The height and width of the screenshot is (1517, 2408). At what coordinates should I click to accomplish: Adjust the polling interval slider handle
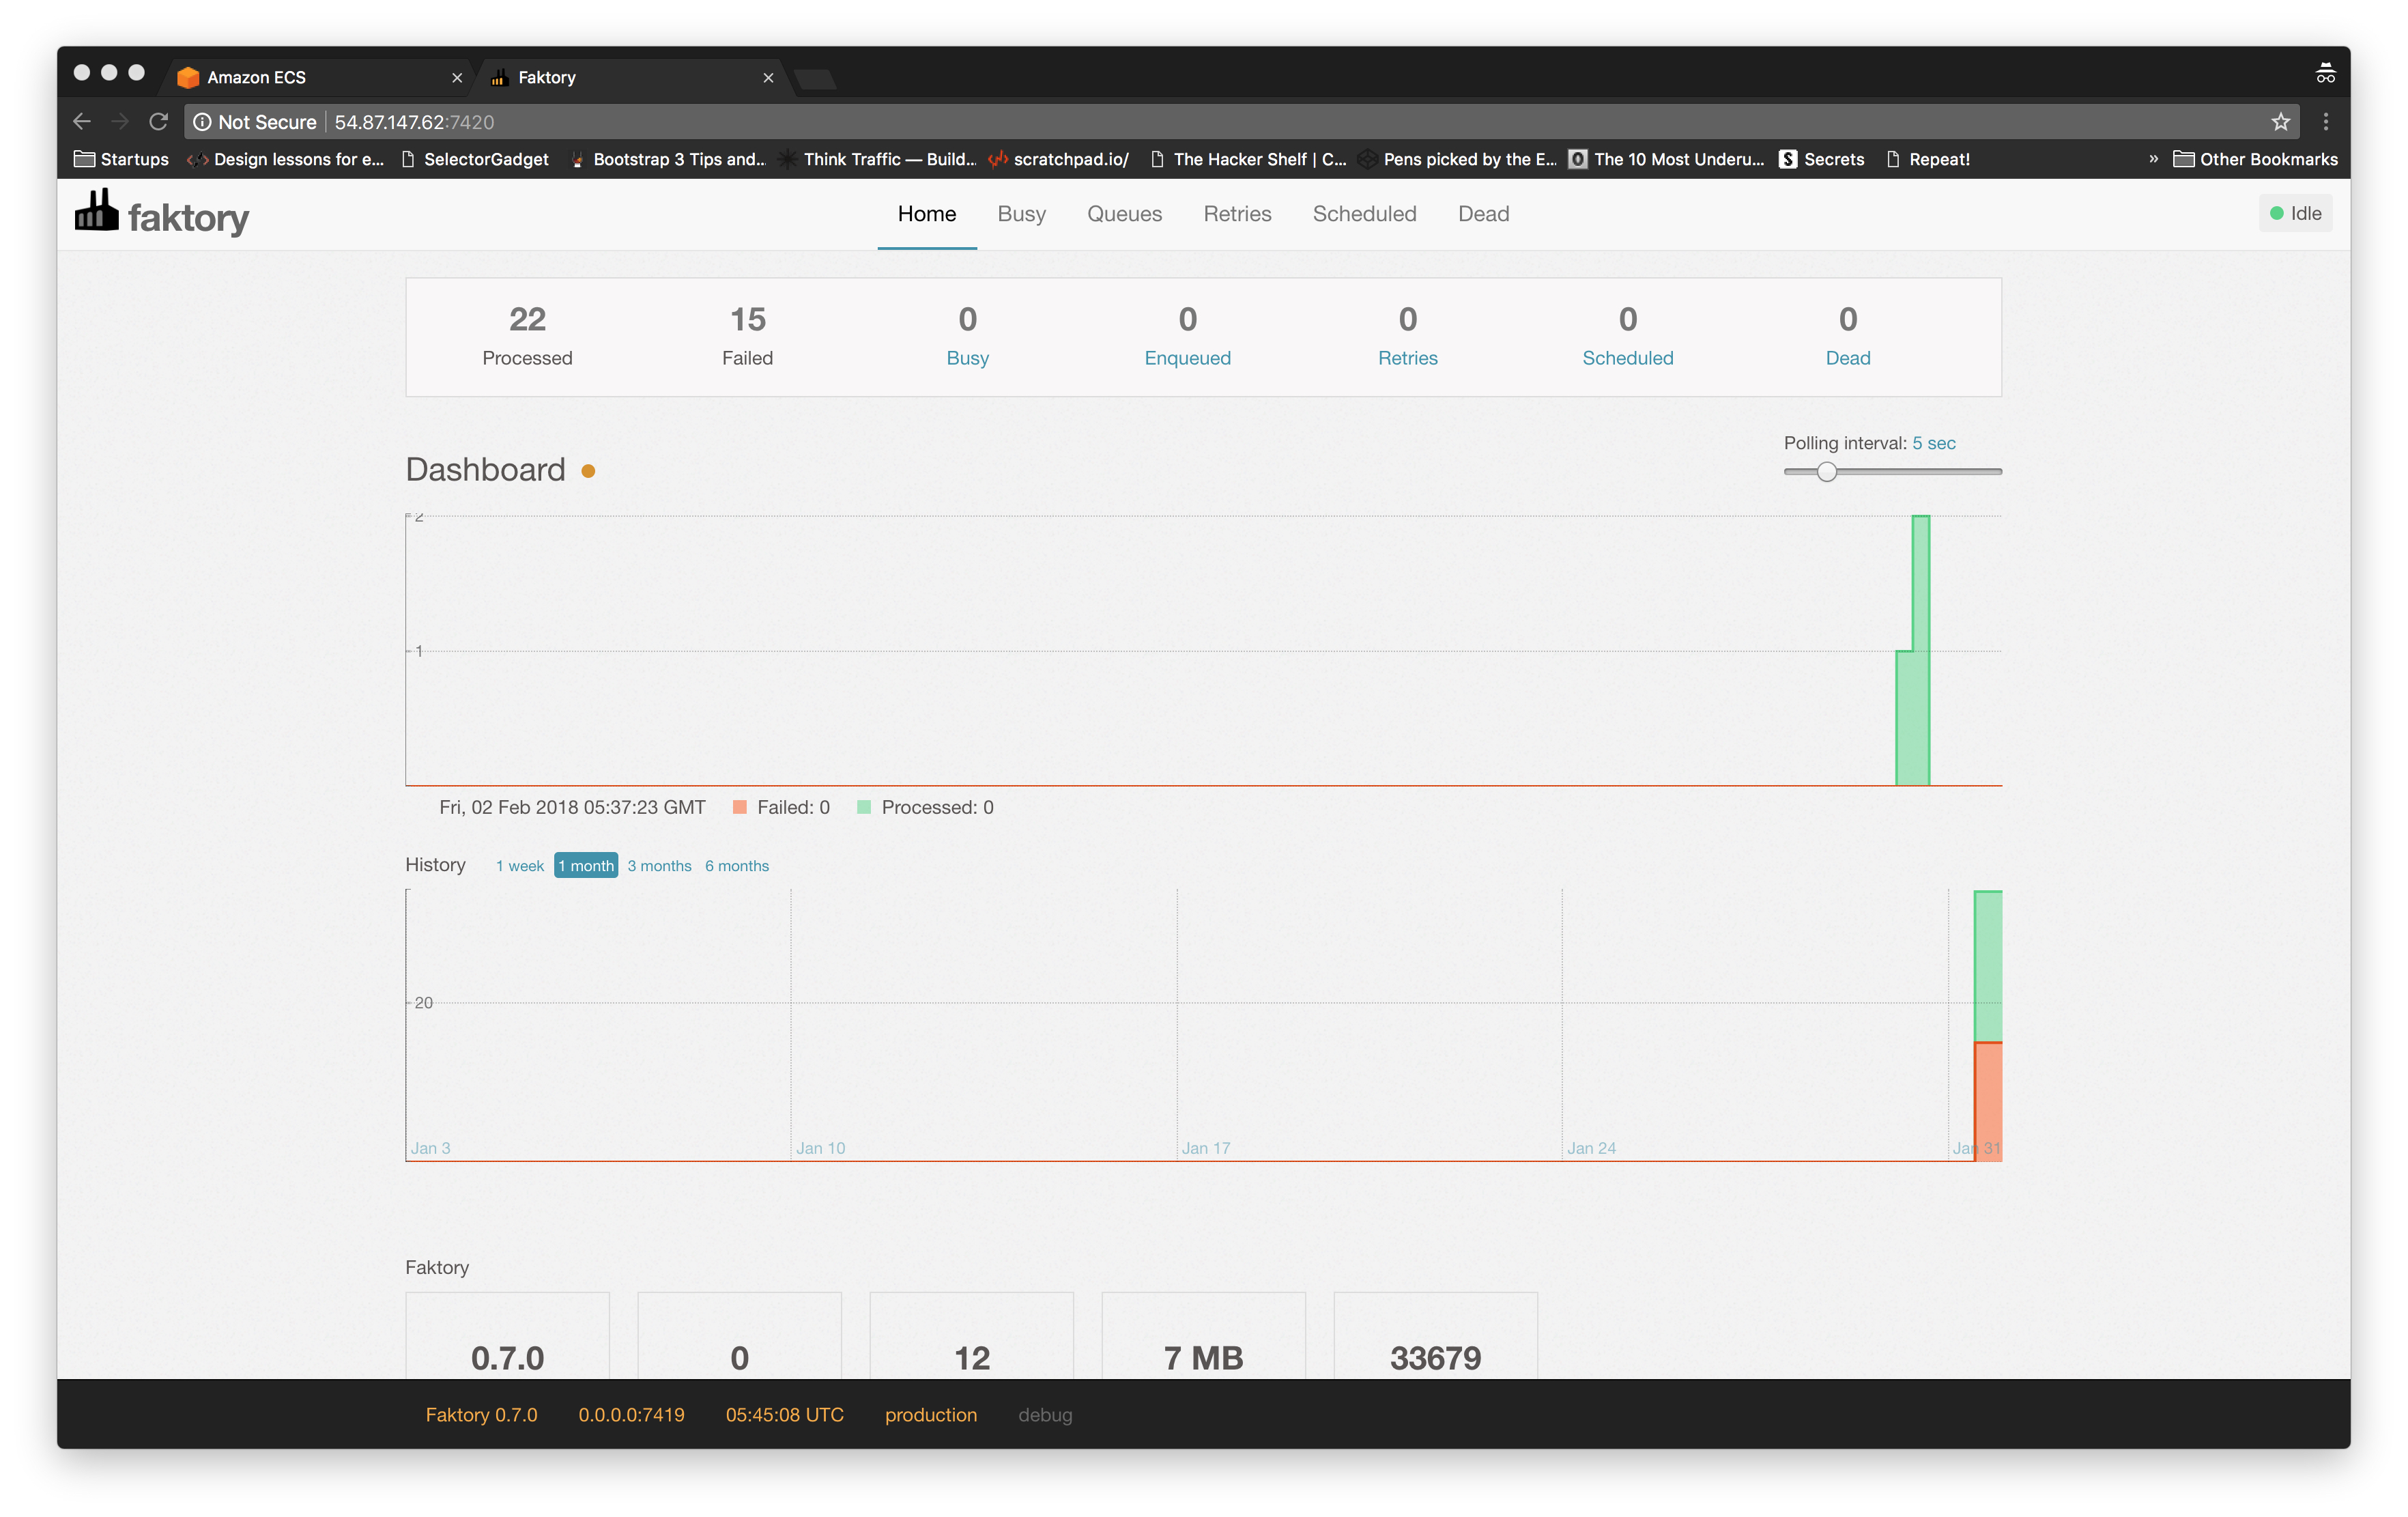click(x=1827, y=472)
